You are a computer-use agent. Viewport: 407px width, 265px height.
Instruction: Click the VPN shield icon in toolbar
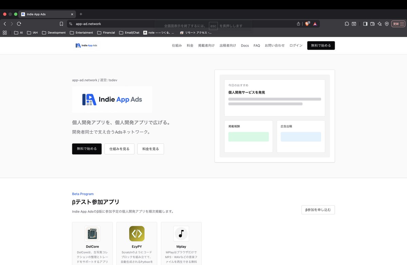[x=387, y=24]
